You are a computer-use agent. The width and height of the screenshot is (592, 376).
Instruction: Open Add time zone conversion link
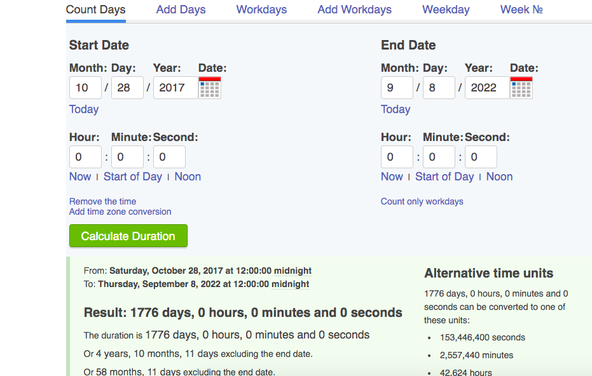click(120, 211)
